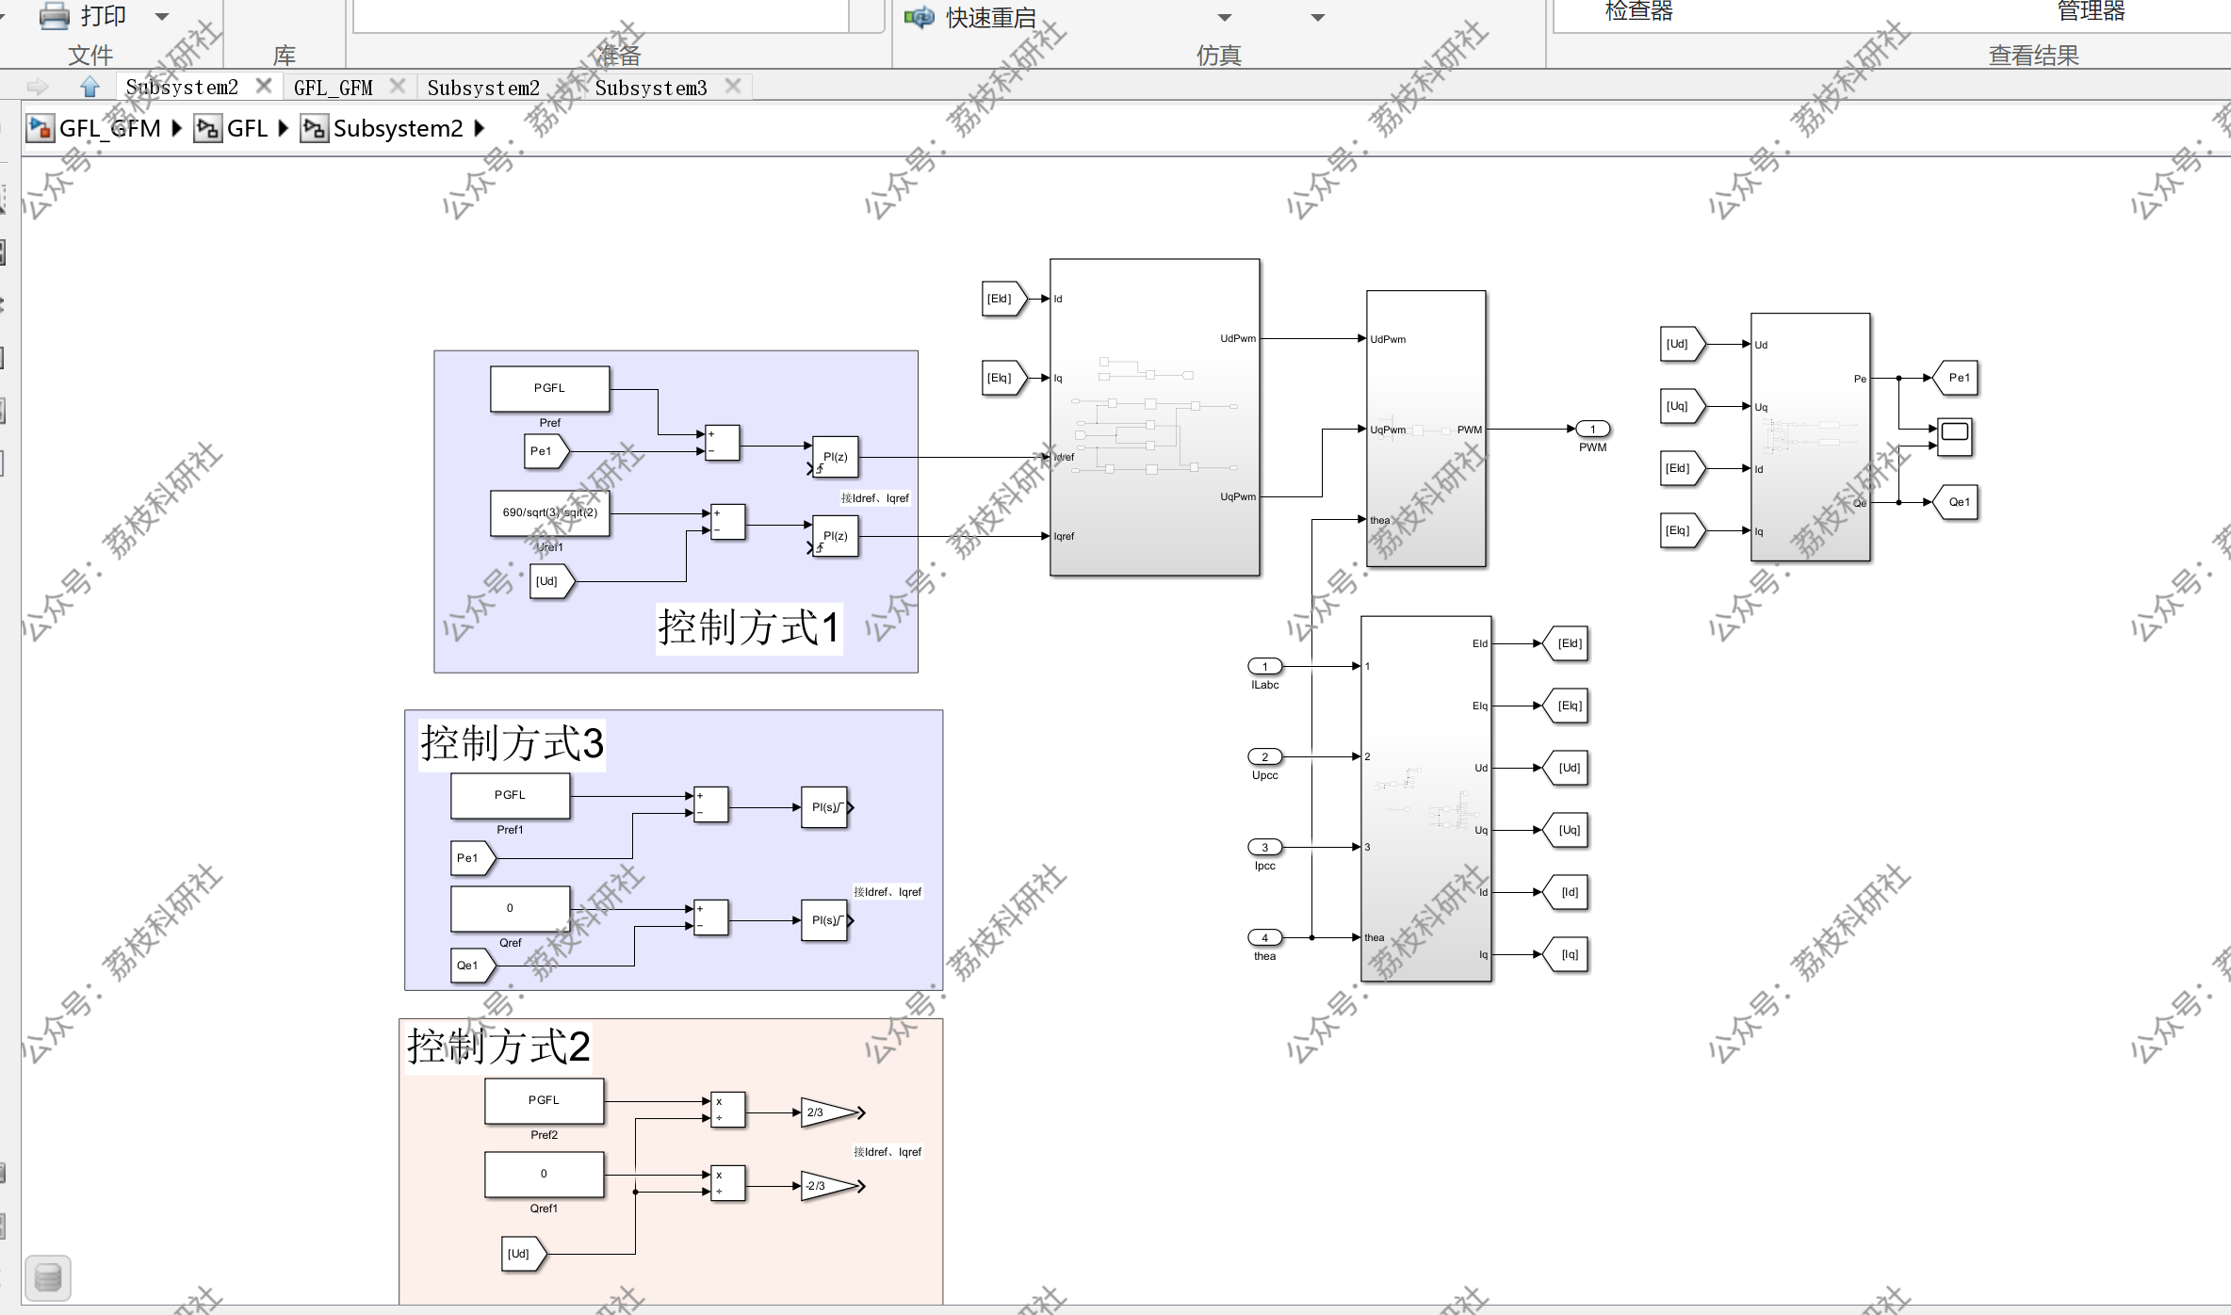Select the upper PI(z) controller block
Image resolution: width=2231 pixels, height=1315 pixels.
tap(835, 457)
